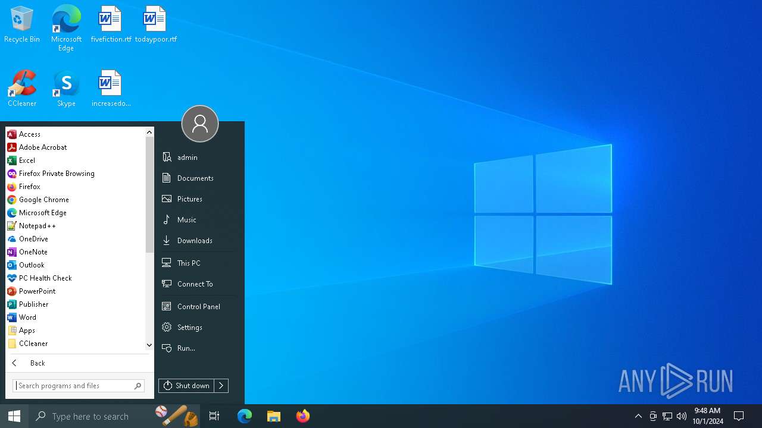Open File Explorer from the taskbar
Viewport: 762px width, 428px height.
click(274, 416)
